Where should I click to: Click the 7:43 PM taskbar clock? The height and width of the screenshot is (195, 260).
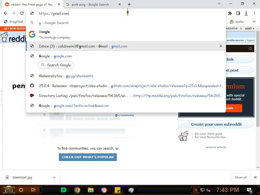pos(228,190)
